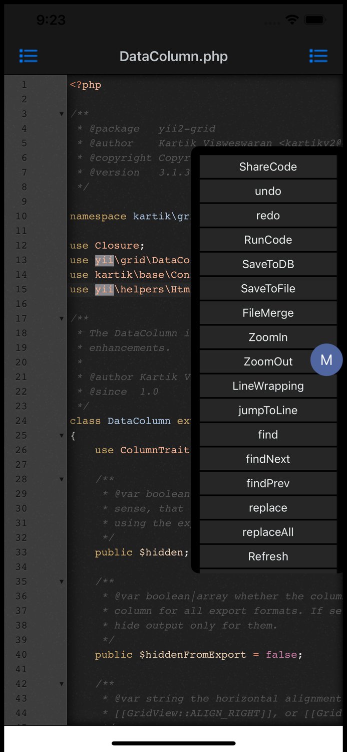347x752 pixels.
Task: Collapse the class body at line 25
Action: click(61, 435)
